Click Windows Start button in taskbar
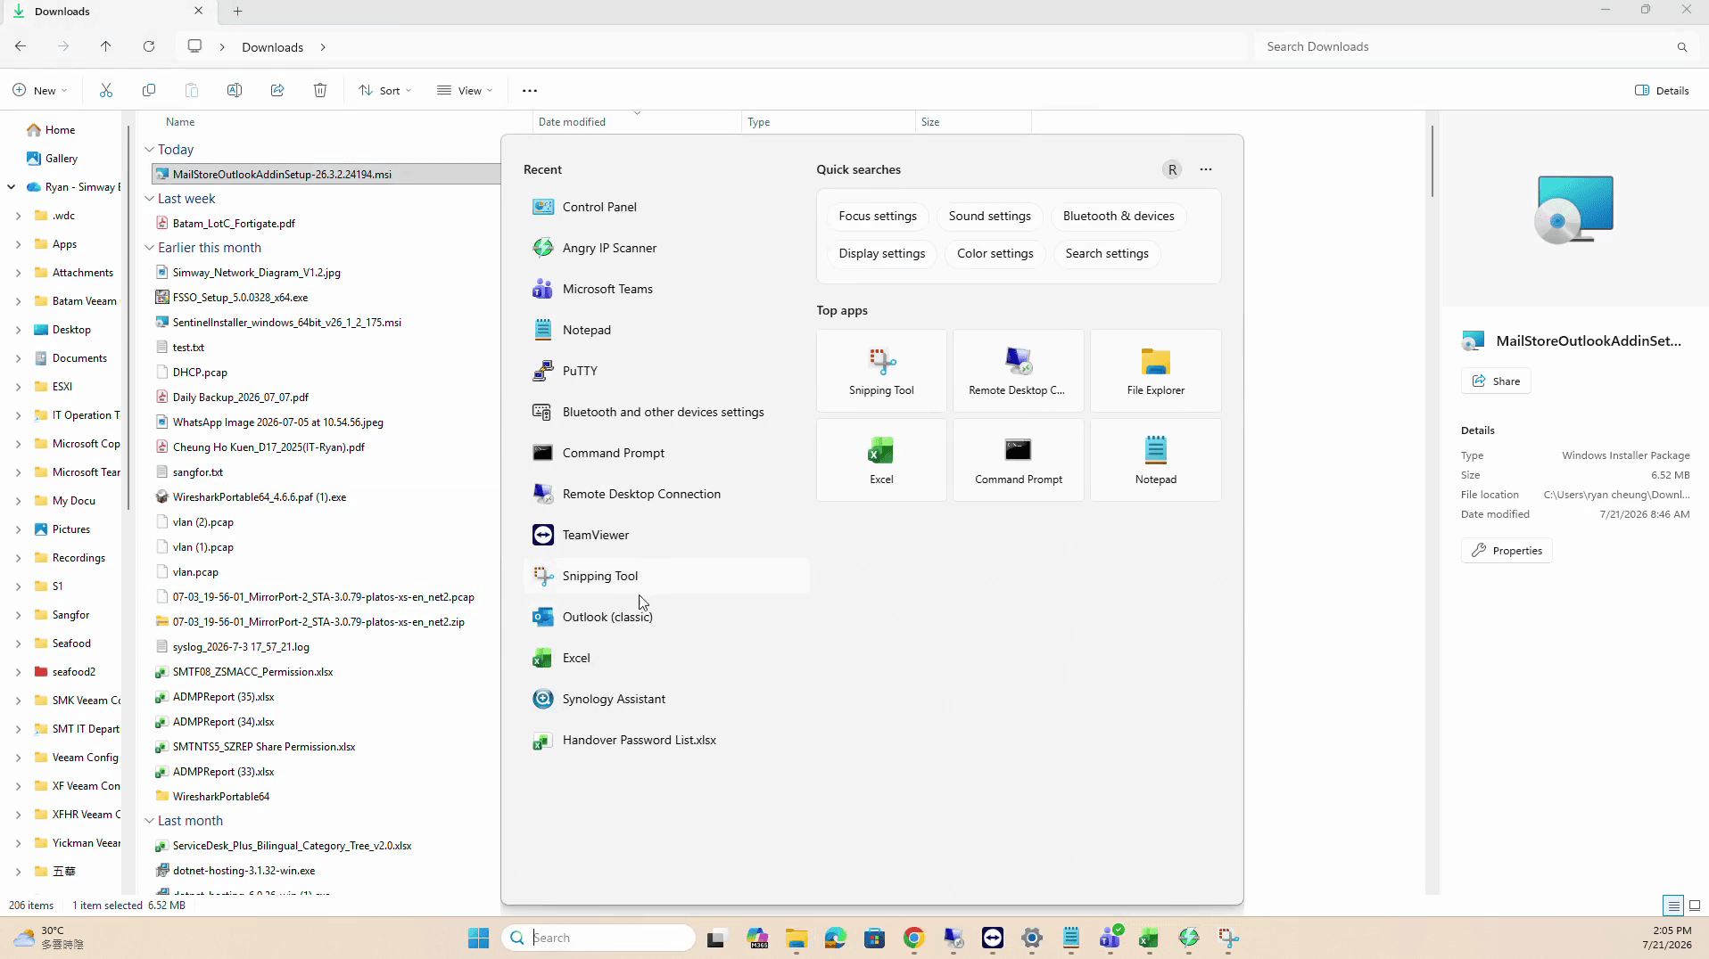The width and height of the screenshot is (1709, 959). 479,938
